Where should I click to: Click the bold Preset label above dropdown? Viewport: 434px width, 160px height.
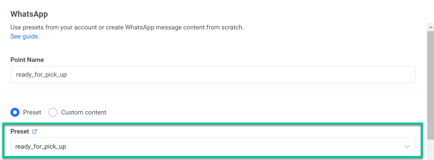pyautogui.click(x=20, y=132)
